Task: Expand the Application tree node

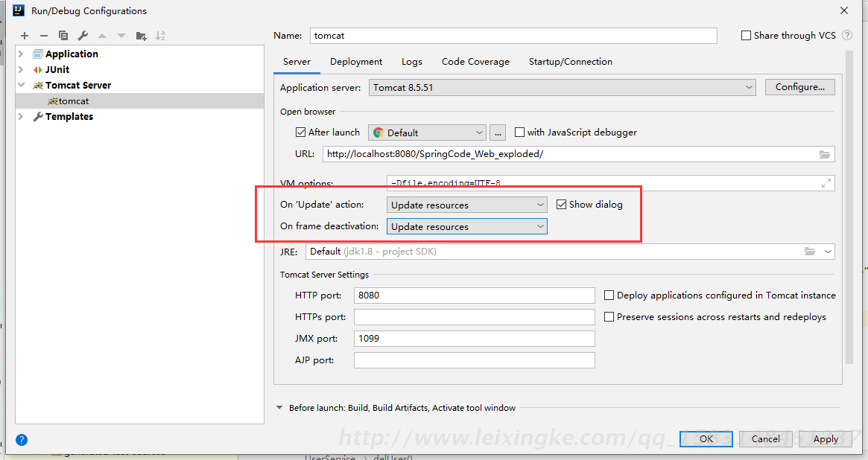Action: (21, 54)
